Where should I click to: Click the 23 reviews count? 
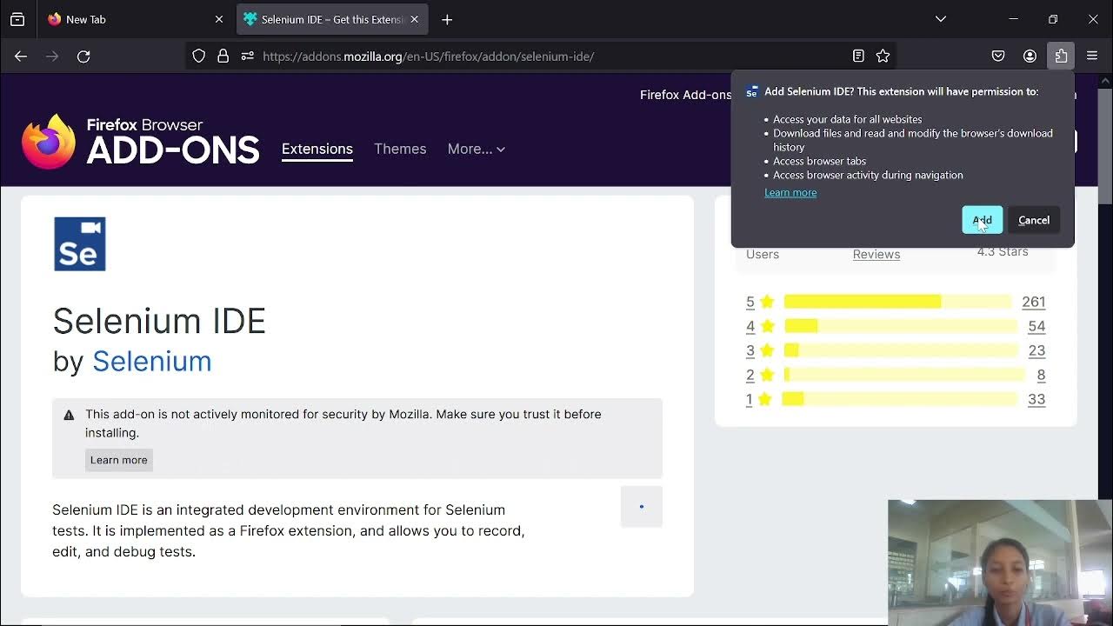coord(1036,350)
